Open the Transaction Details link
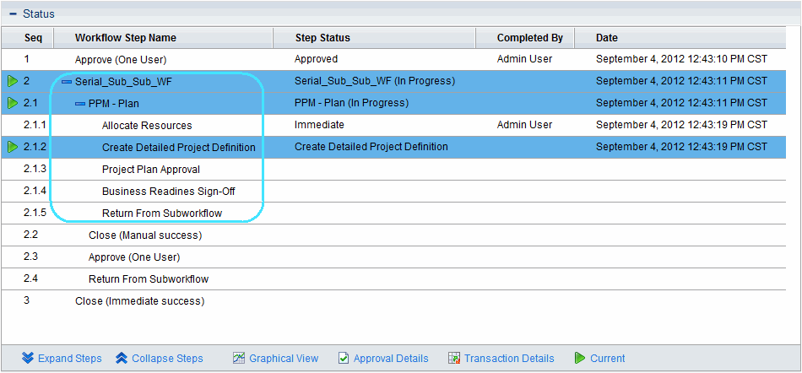The width and height of the screenshot is (802, 373). (x=509, y=358)
